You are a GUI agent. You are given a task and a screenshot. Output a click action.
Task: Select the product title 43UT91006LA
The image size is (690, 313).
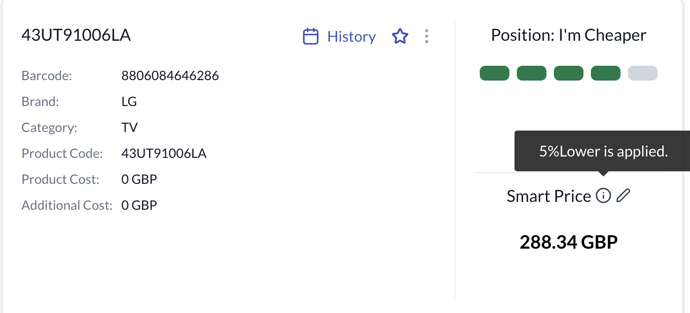coord(76,35)
